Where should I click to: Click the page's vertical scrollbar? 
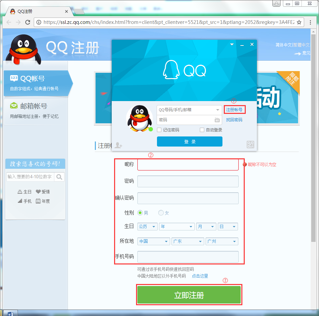point(314,135)
